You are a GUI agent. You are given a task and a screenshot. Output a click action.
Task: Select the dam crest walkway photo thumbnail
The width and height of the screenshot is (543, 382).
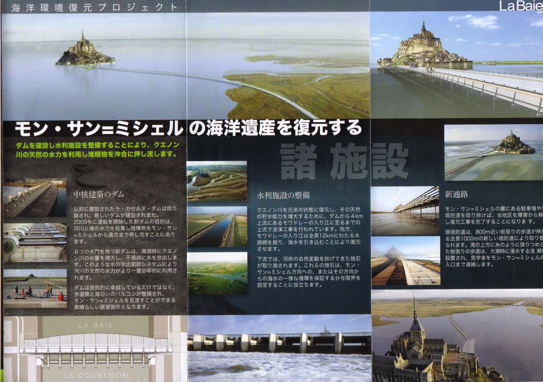[x=35, y=198]
